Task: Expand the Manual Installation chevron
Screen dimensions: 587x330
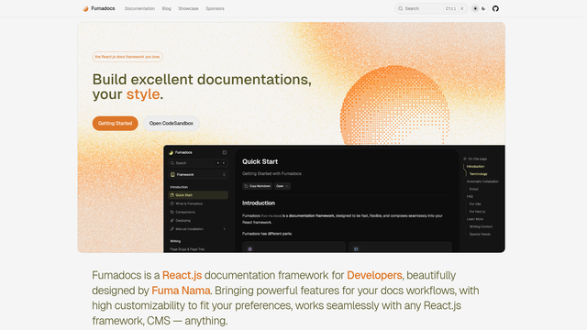Action: [224, 229]
